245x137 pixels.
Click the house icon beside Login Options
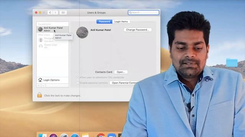click(x=40, y=80)
